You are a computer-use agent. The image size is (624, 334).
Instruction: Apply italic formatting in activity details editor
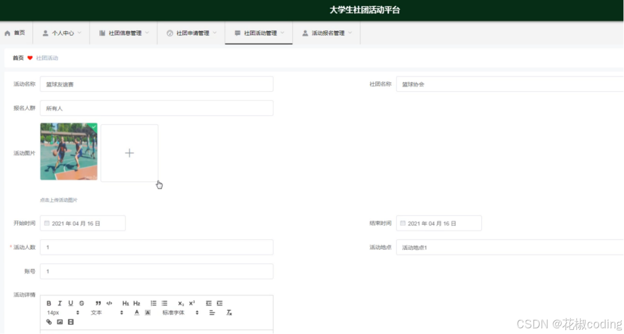[x=59, y=303]
